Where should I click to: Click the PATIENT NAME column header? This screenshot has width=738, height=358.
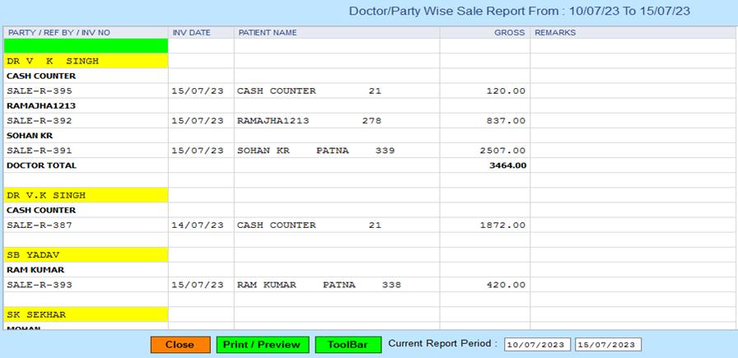tap(268, 33)
